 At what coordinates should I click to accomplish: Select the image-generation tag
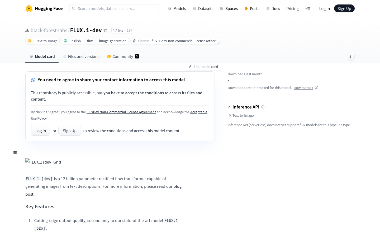click(x=113, y=41)
